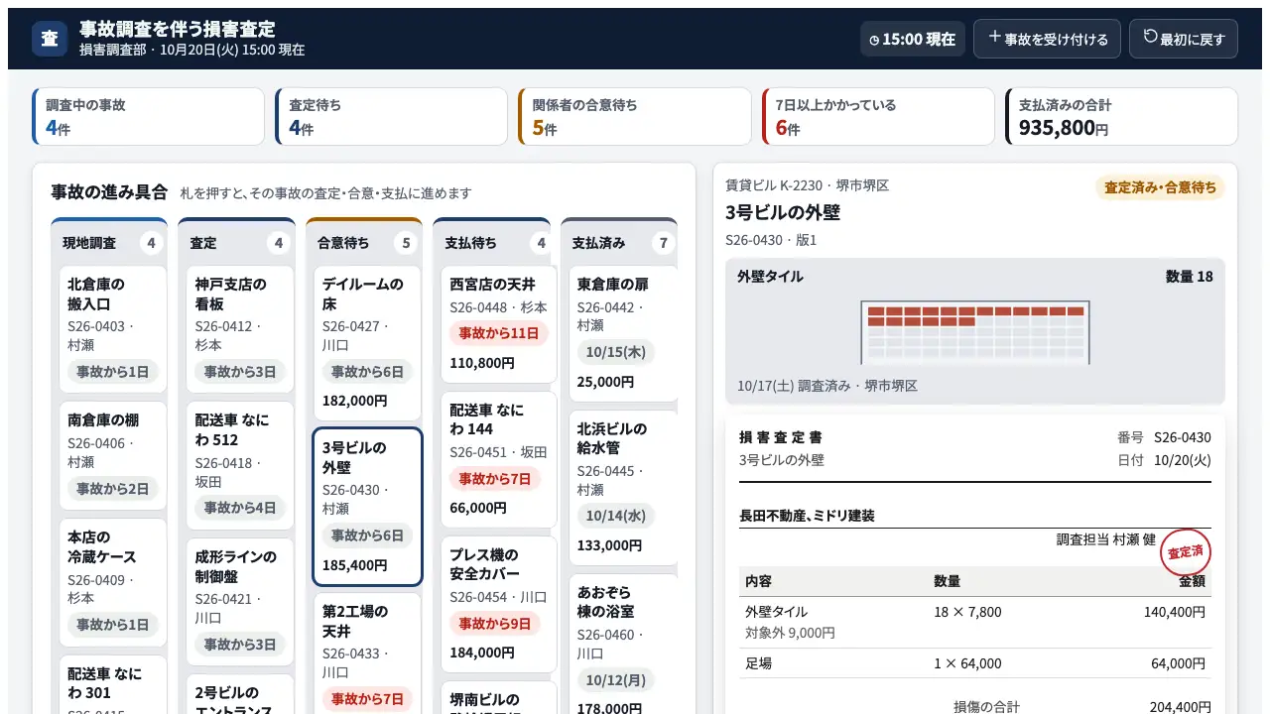Select the 支払済みの合計 summary card
Image resolution: width=1270 pixels, height=714 pixels.
pyautogui.click(x=1121, y=116)
